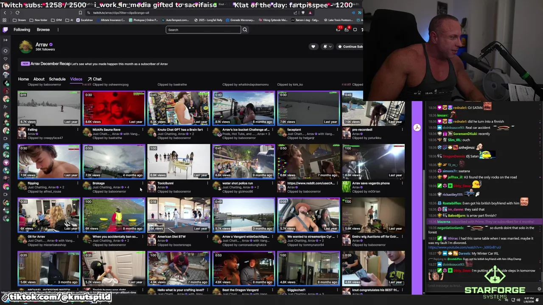543x305 pixels.
Task: Open the Lake Travis Pontoon bookmark
Action: click(339, 20)
